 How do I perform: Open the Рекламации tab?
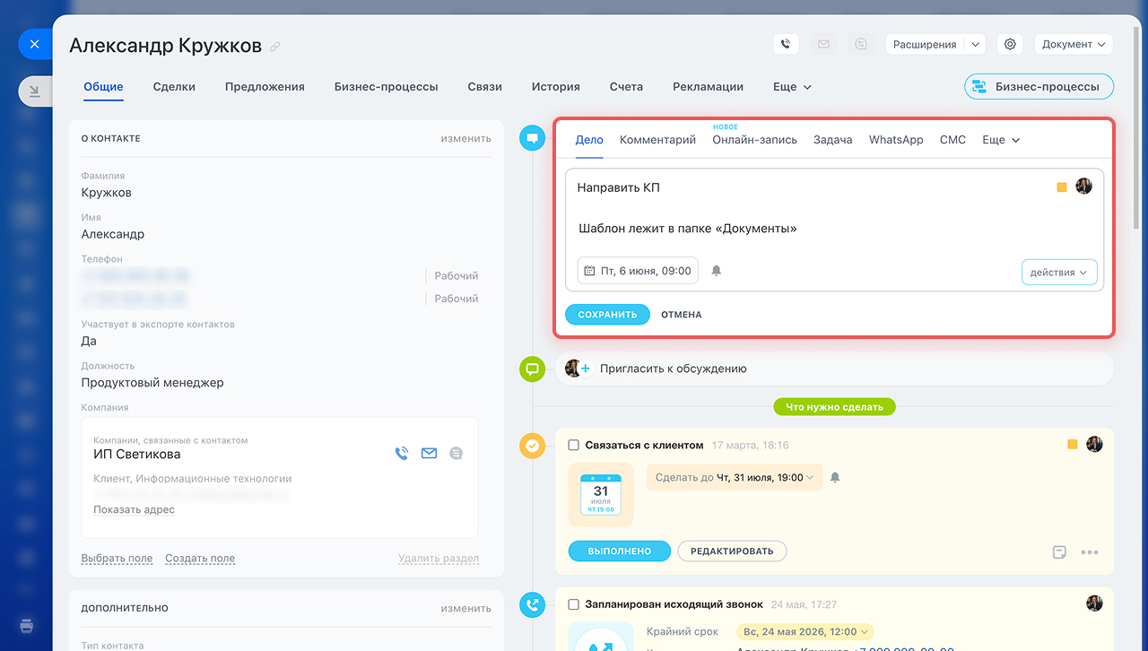[x=708, y=87]
